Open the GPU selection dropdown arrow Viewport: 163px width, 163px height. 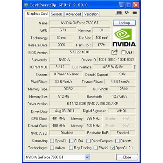point(87,157)
